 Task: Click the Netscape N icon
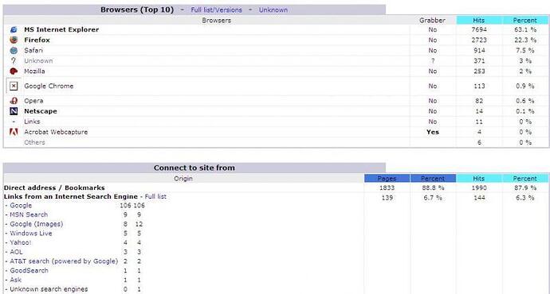click(14, 111)
